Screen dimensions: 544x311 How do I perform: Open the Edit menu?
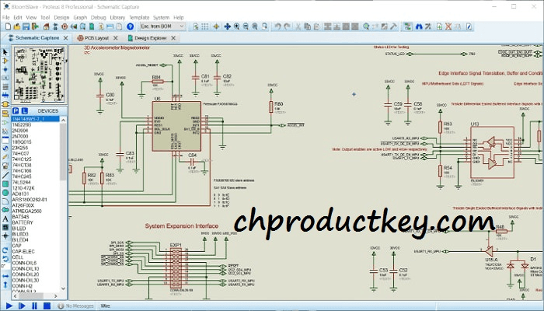pyautogui.click(x=18, y=17)
